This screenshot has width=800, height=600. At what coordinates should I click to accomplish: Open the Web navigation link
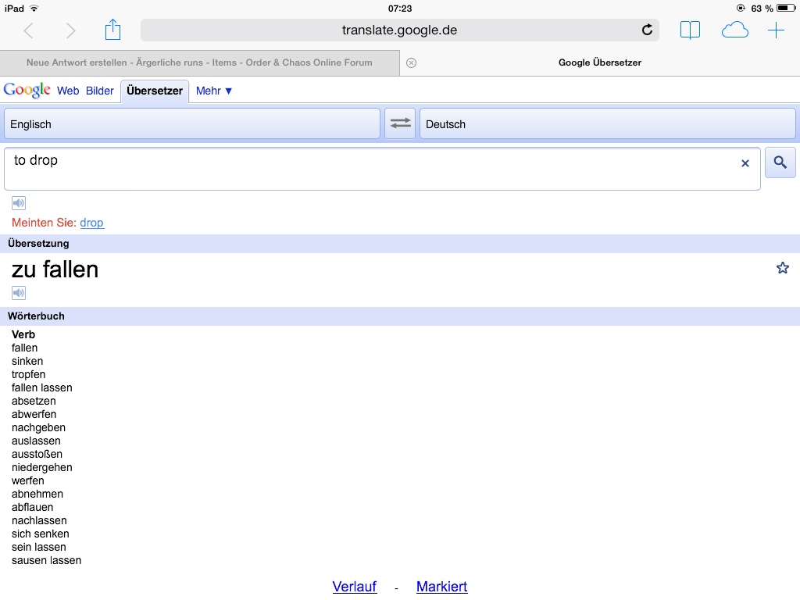68,91
